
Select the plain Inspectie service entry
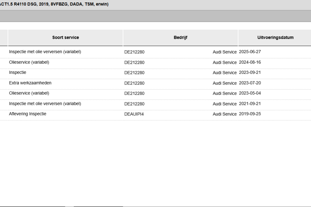pyautogui.click(x=155, y=73)
